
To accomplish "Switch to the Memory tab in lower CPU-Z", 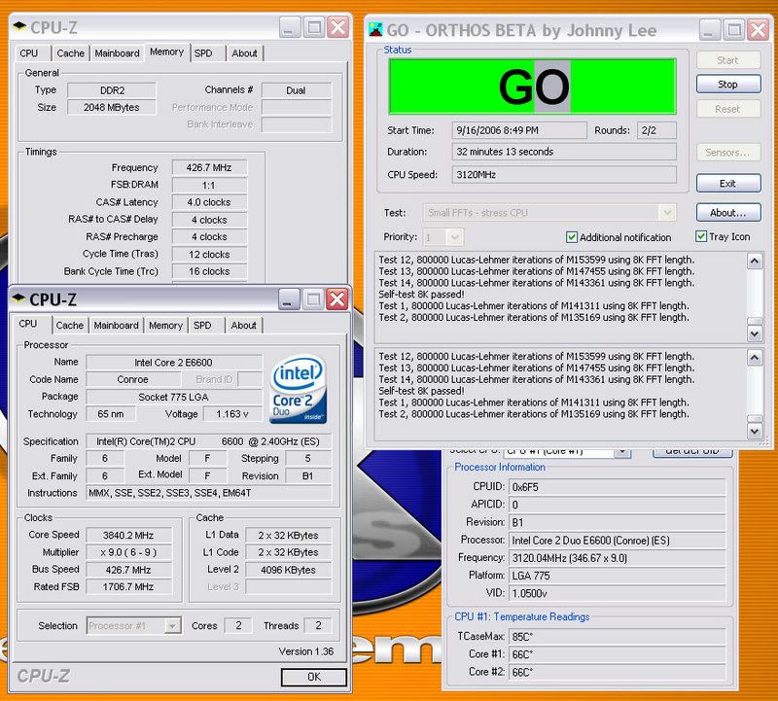I will 165,326.
